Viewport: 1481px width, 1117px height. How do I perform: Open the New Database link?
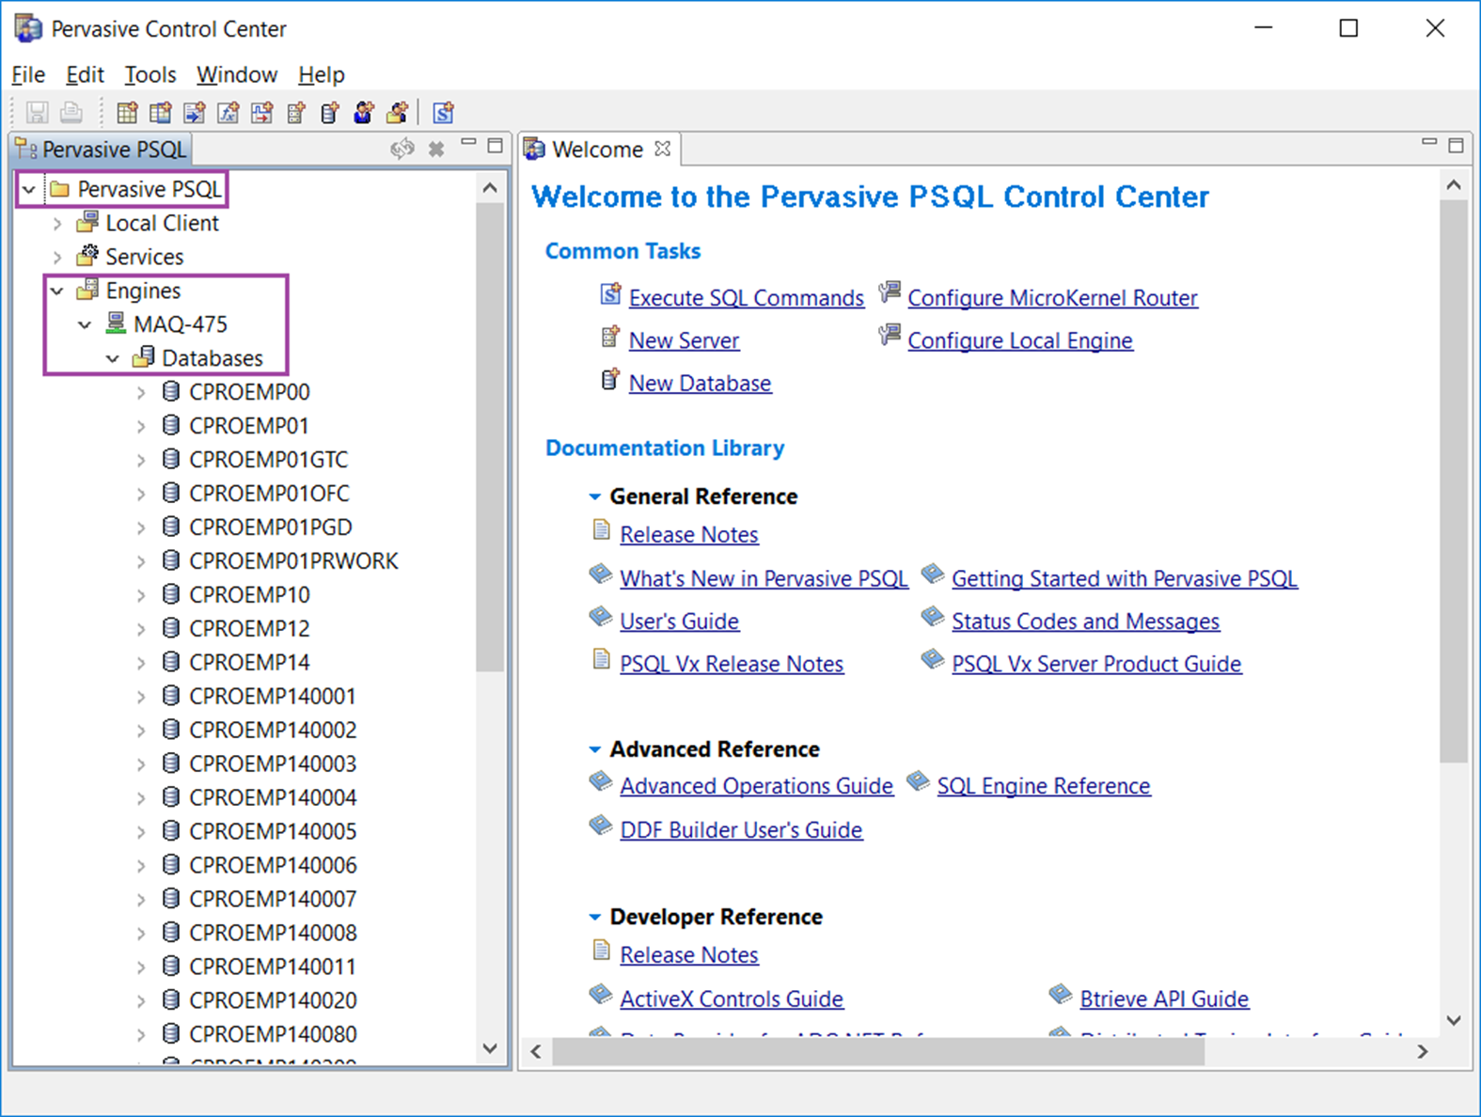[x=700, y=383]
